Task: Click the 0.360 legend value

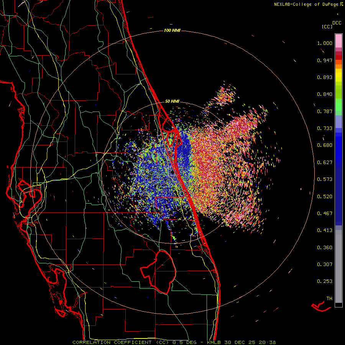Action: [x=325, y=248]
